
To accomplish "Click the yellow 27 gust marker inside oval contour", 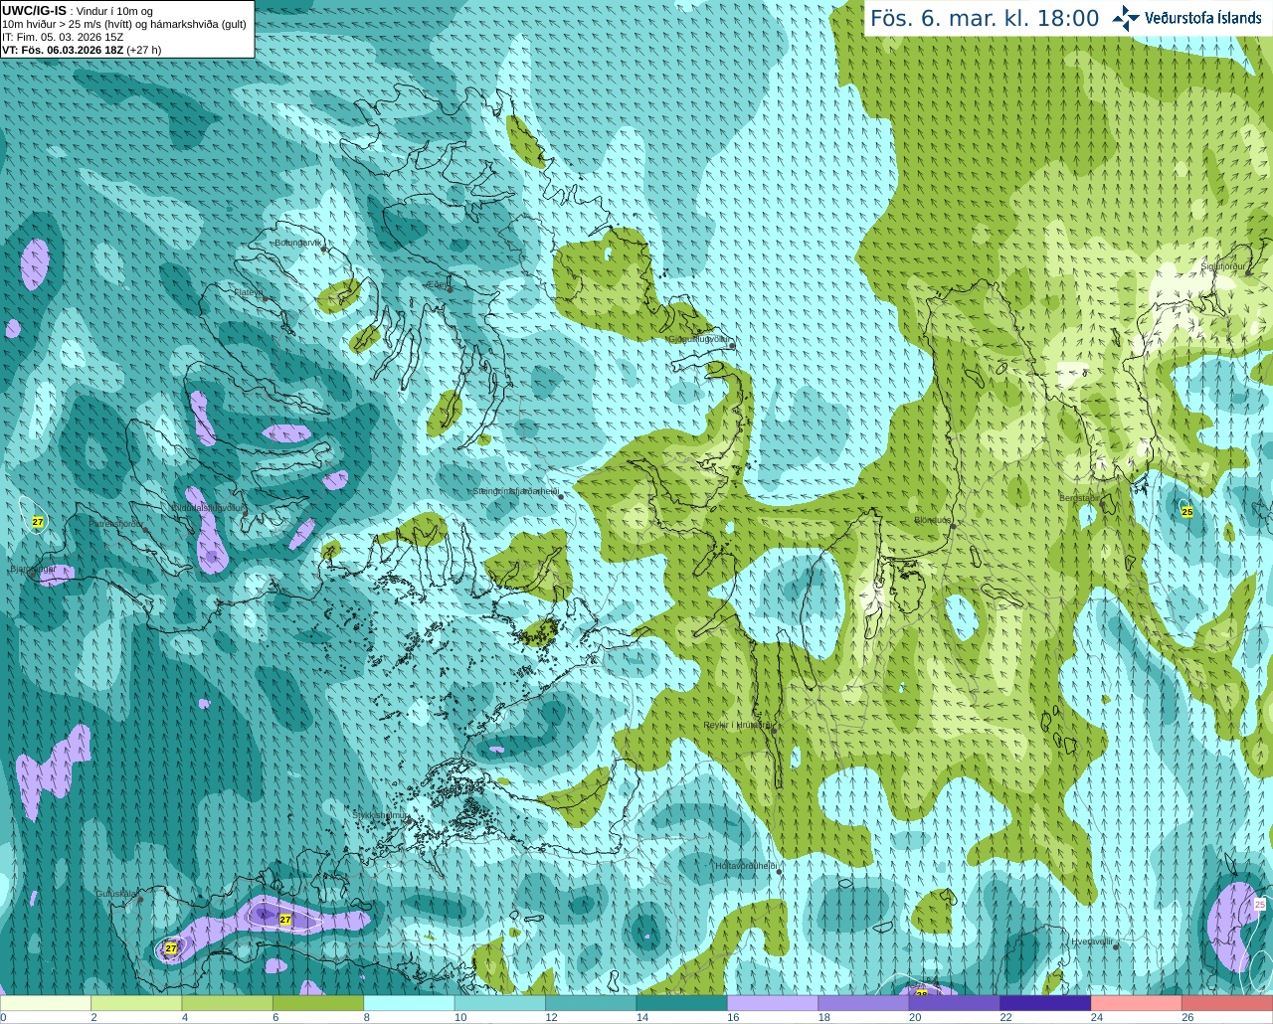I will tap(285, 920).
